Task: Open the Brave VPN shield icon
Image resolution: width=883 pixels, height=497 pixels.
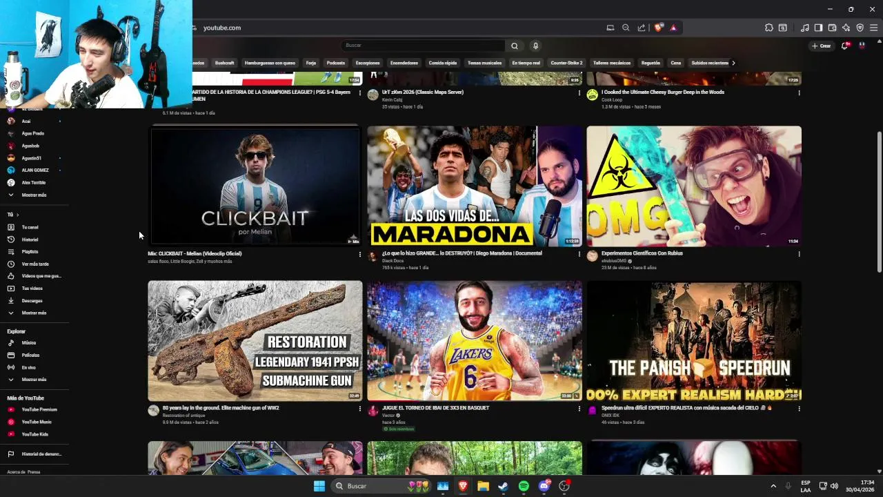Action: pos(860,28)
